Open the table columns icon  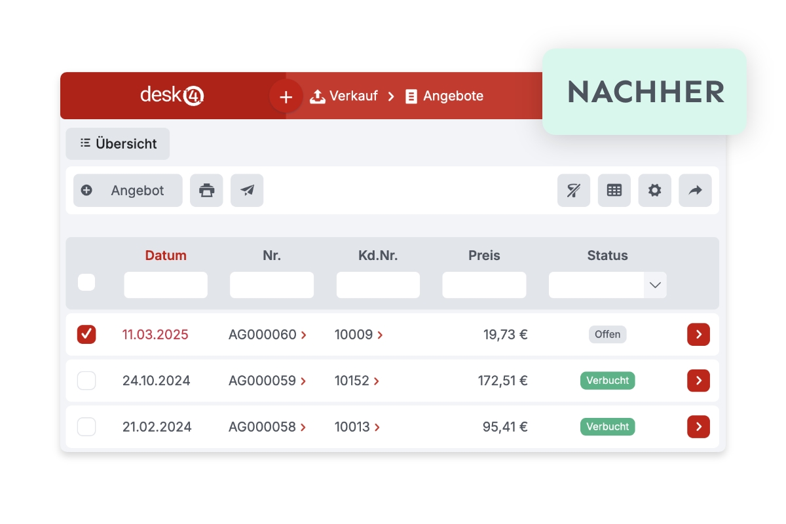(614, 191)
